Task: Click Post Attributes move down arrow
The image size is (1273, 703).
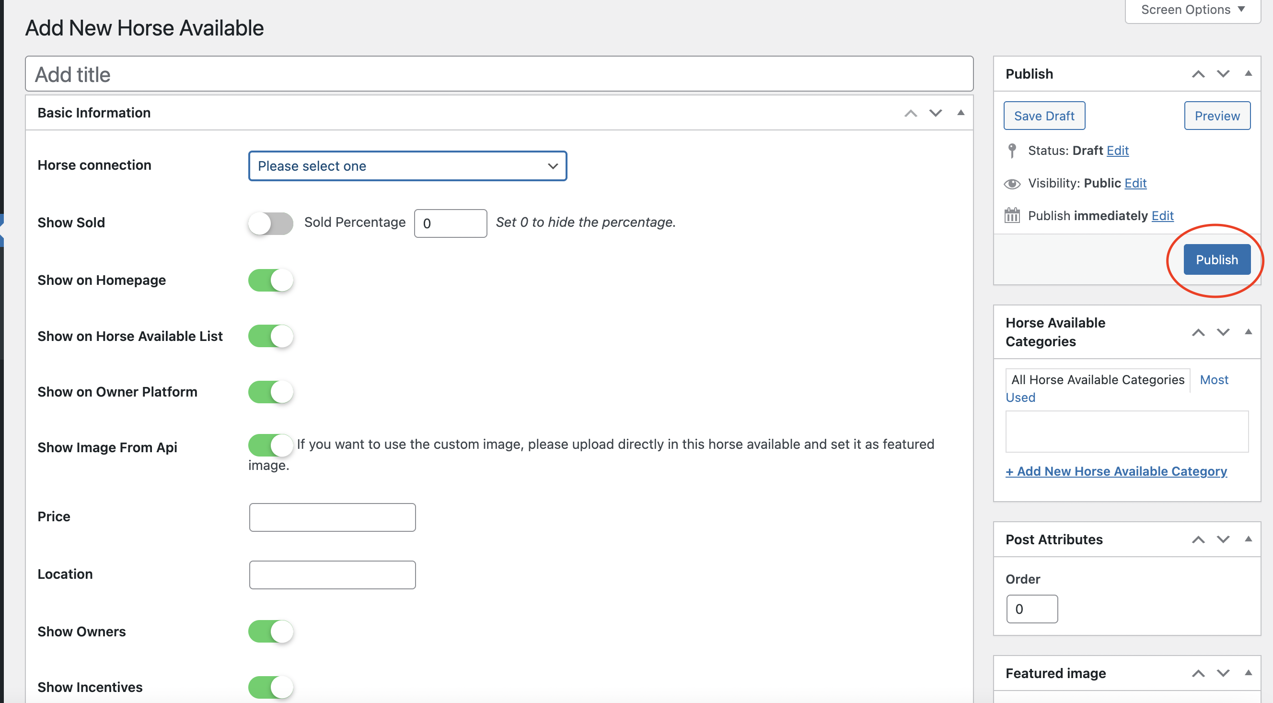Action: coord(1223,539)
